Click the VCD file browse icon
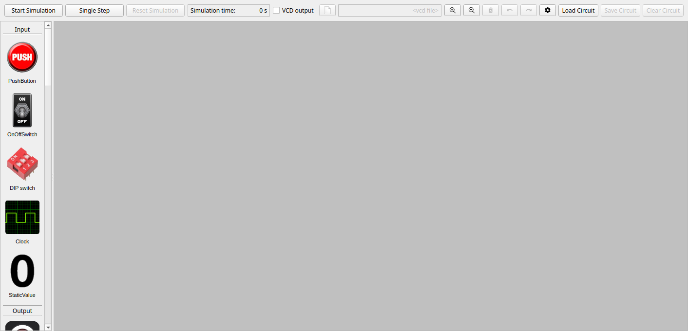Image resolution: width=688 pixels, height=331 pixels. pyautogui.click(x=327, y=10)
